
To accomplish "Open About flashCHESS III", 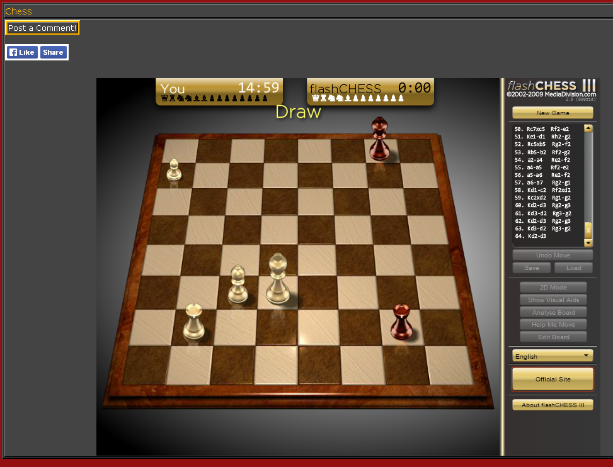I will (553, 405).
